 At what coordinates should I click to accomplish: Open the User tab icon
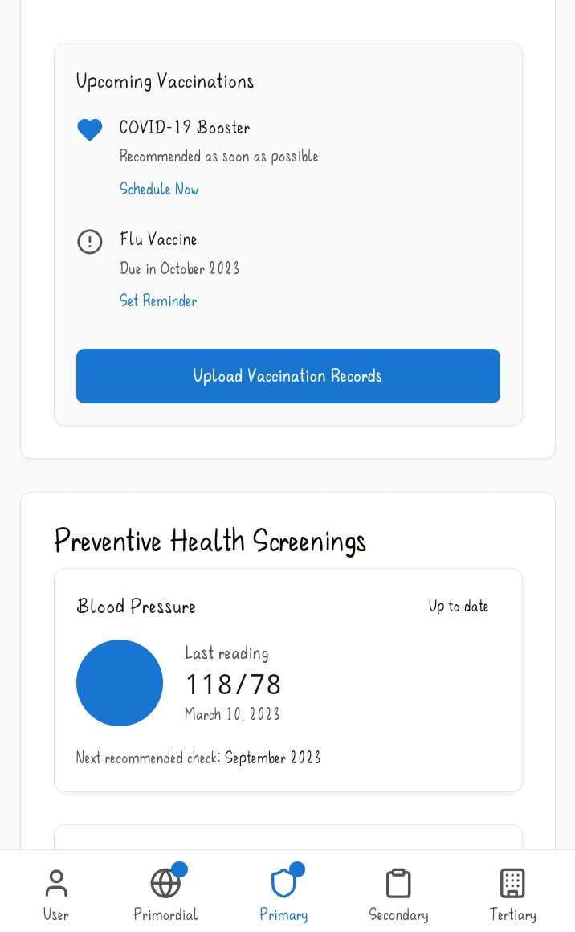56,883
